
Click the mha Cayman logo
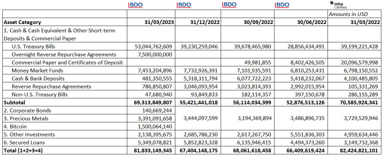(338, 5)
